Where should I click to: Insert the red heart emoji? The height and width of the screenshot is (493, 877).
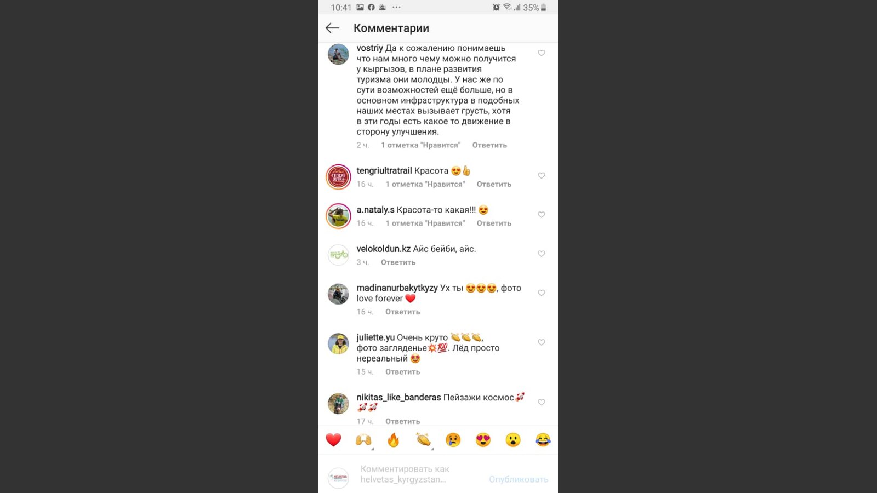click(x=334, y=440)
